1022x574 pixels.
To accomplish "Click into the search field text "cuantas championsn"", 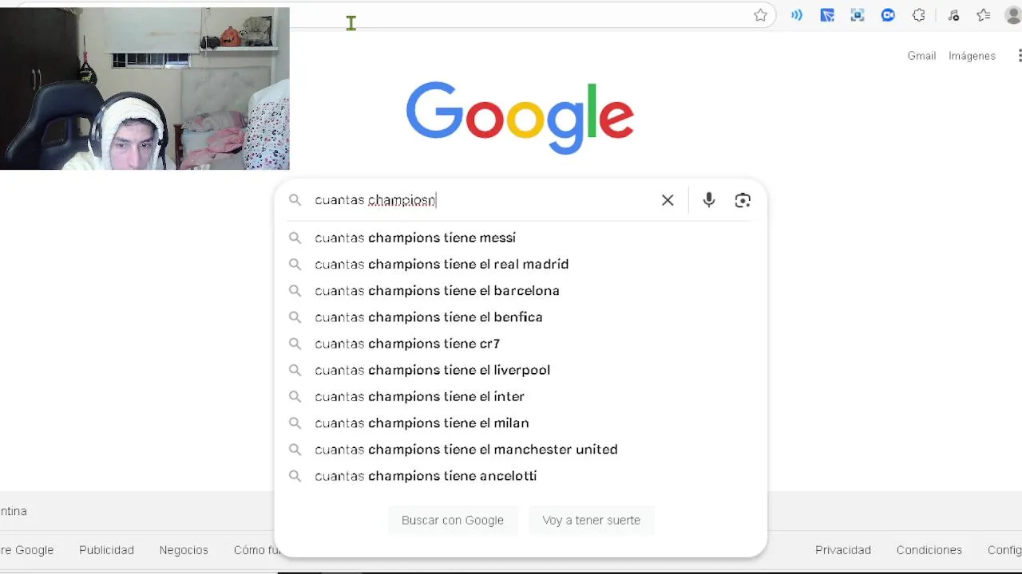I will tap(375, 200).
